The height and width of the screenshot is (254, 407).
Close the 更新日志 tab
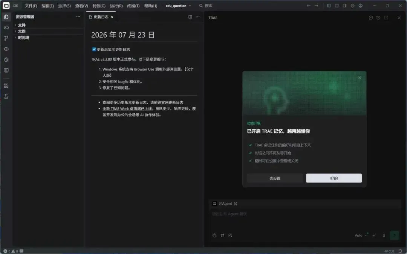tap(112, 17)
